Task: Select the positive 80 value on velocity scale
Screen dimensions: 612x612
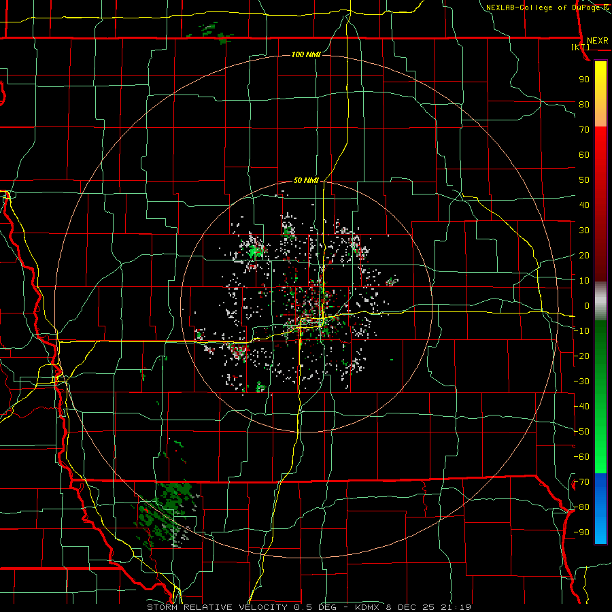Action: click(x=584, y=104)
